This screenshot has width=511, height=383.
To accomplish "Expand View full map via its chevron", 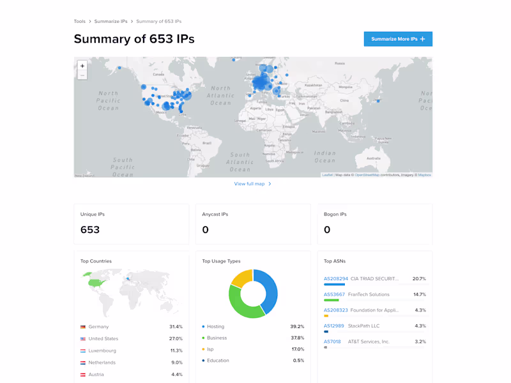I will pyautogui.click(x=268, y=183).
